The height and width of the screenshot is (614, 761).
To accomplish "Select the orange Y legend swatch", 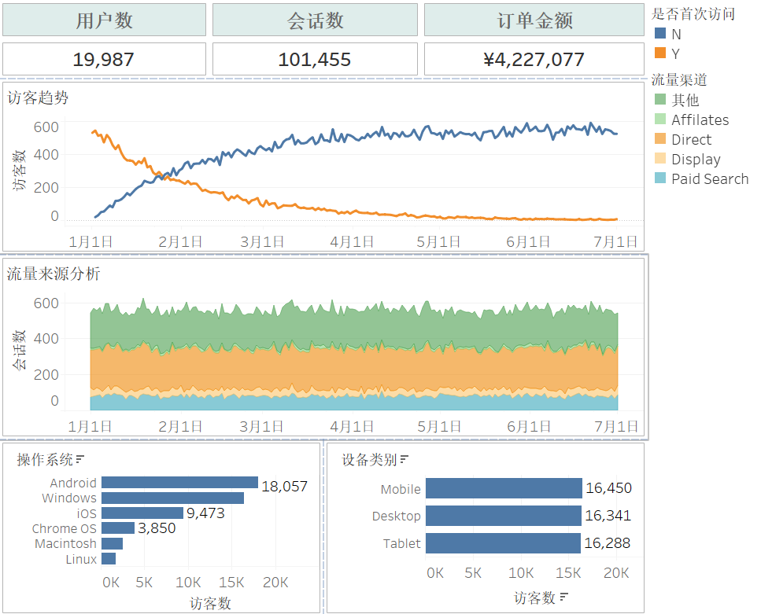I will (660, 53).
